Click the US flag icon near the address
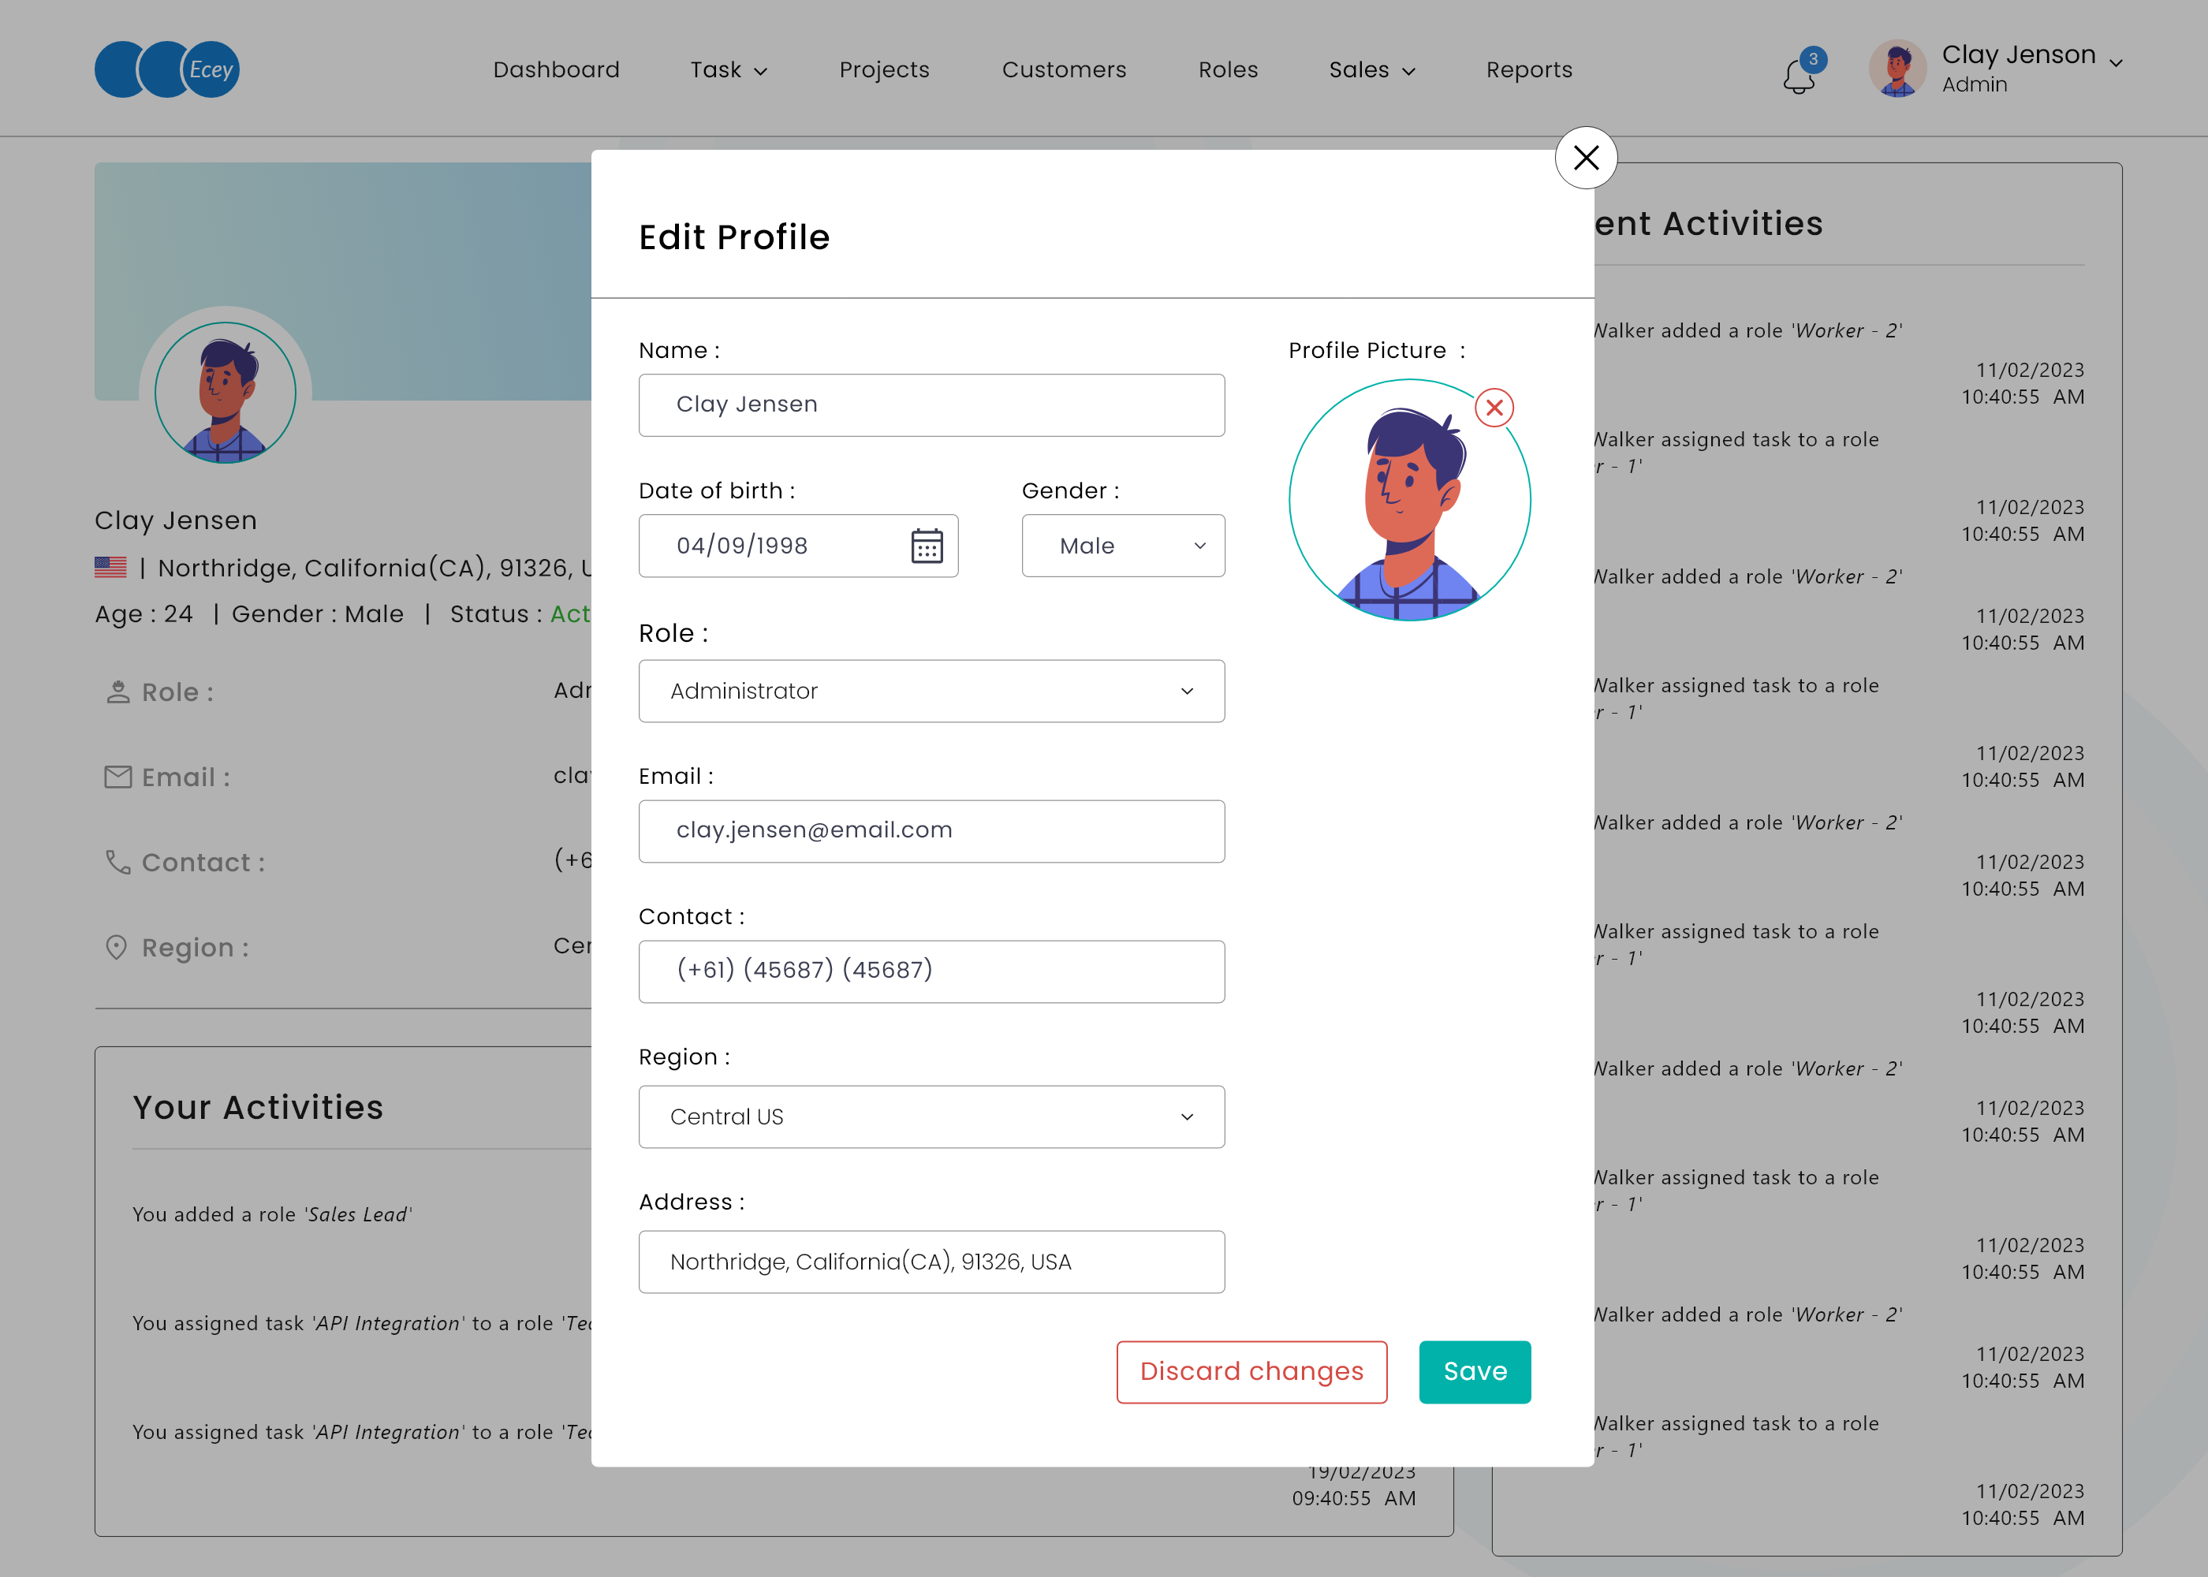This screenshot has width=2208, height=1577. click(x=110, y=567)
